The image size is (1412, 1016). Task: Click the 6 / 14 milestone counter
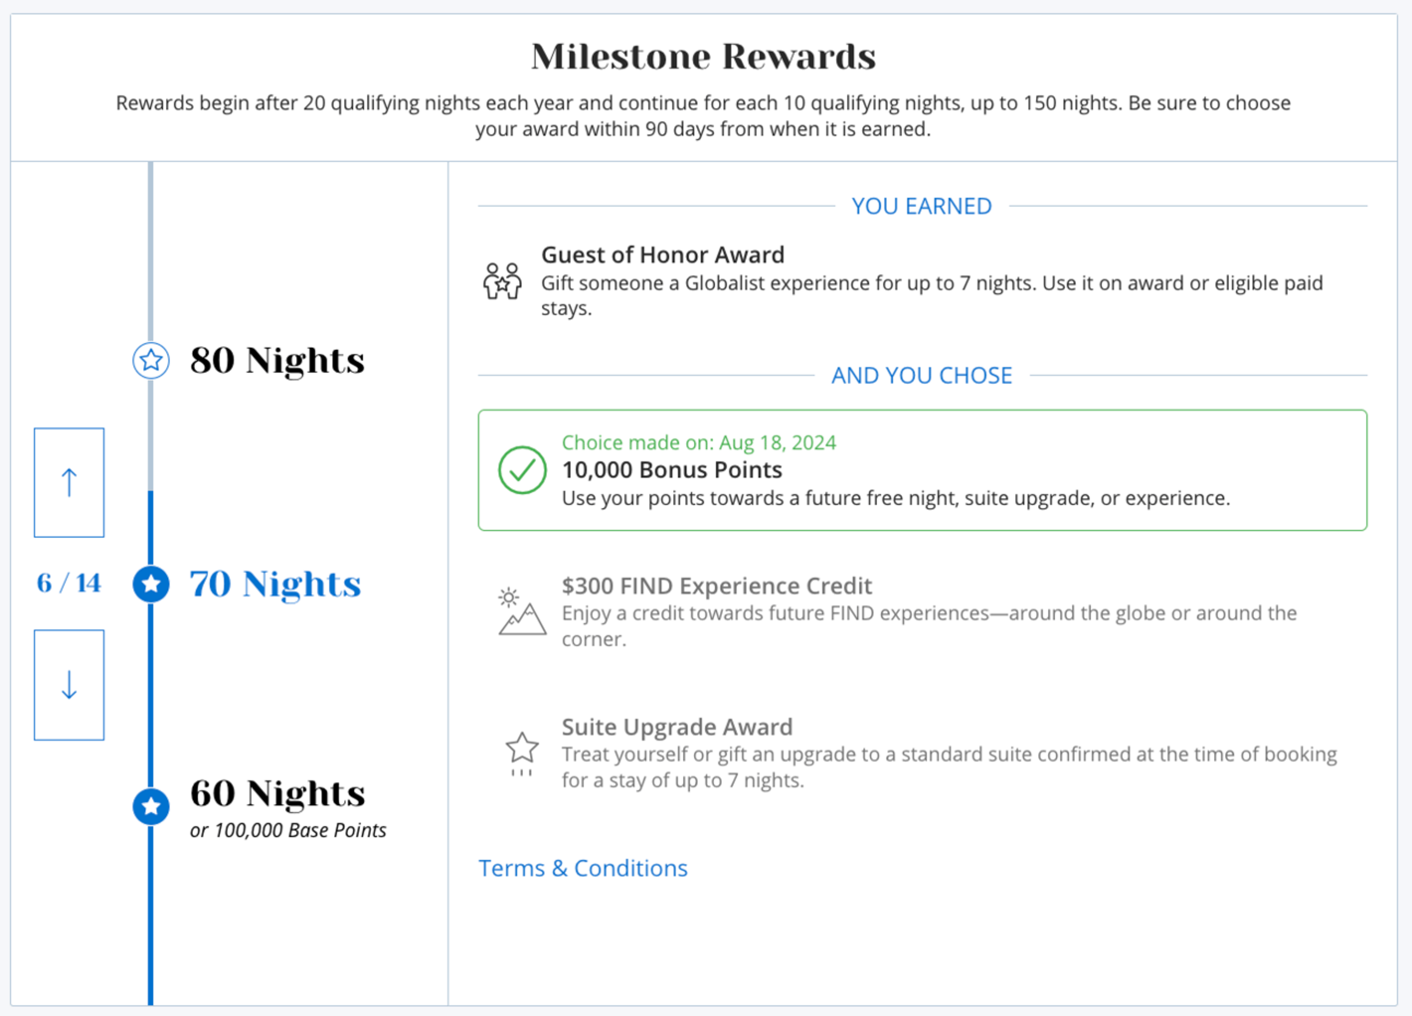(x=68, y=583)
